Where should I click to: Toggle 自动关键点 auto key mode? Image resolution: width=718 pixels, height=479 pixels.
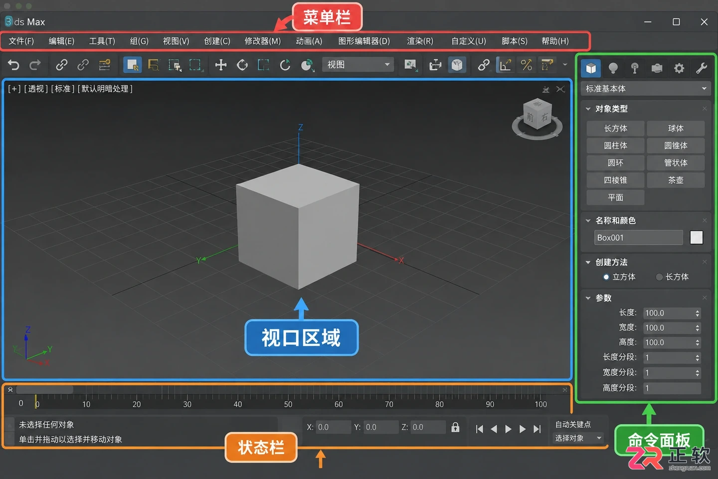click(x=573, y=424)
